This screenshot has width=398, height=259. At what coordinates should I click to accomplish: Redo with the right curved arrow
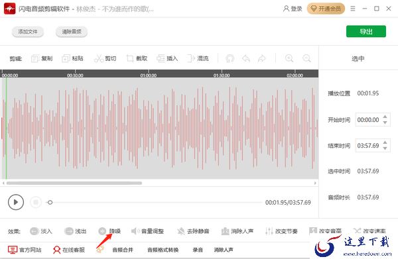pos(261,58)
